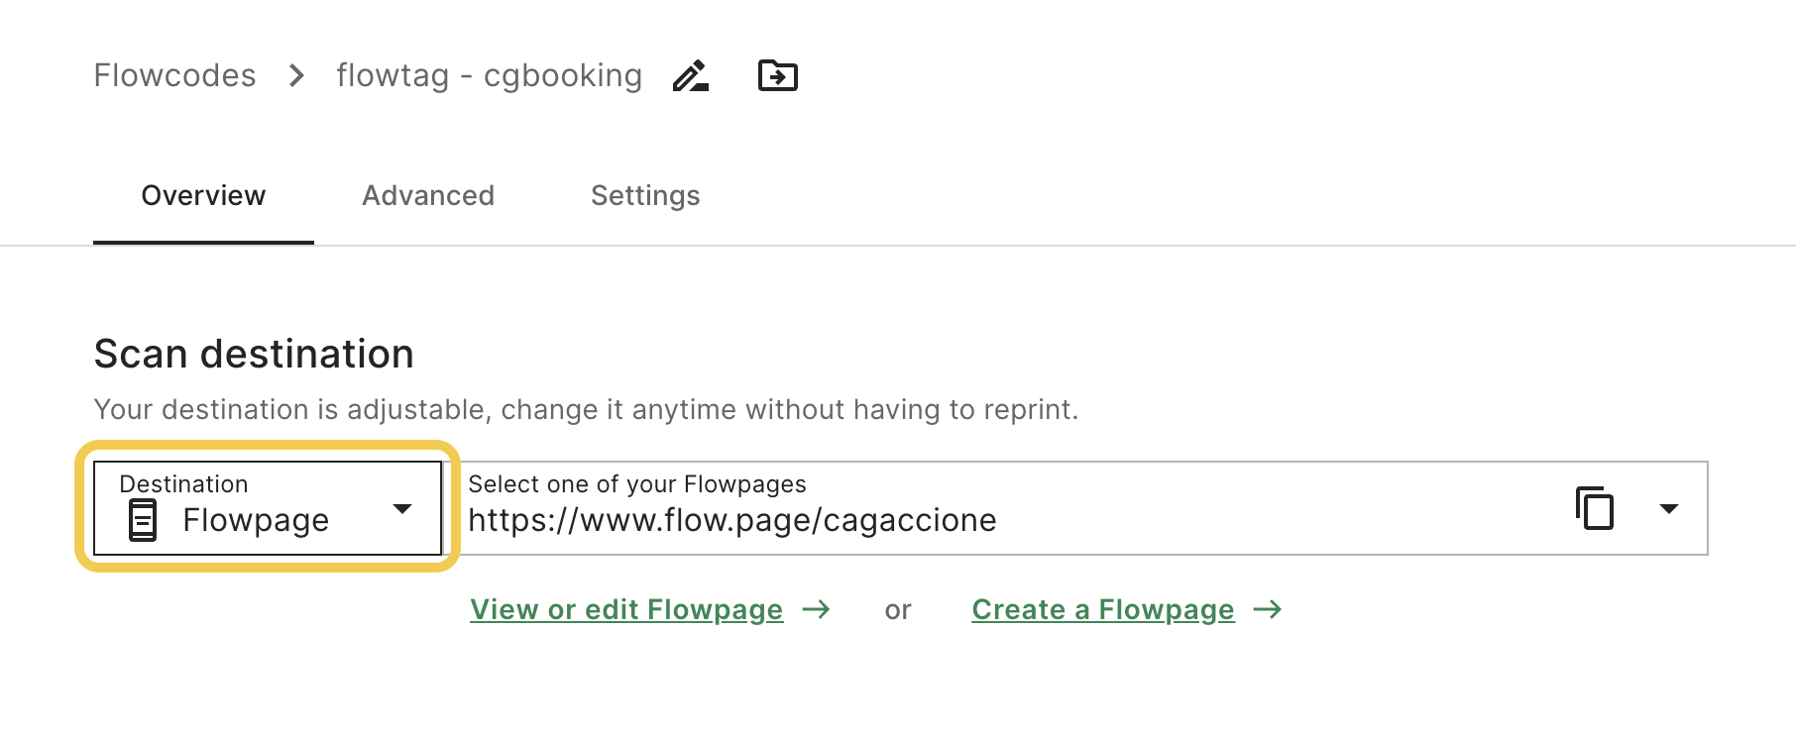The width and height of the screenshot is (1796, 735).
Task: Click the move-to-folder icon
Action: point(778,75)
